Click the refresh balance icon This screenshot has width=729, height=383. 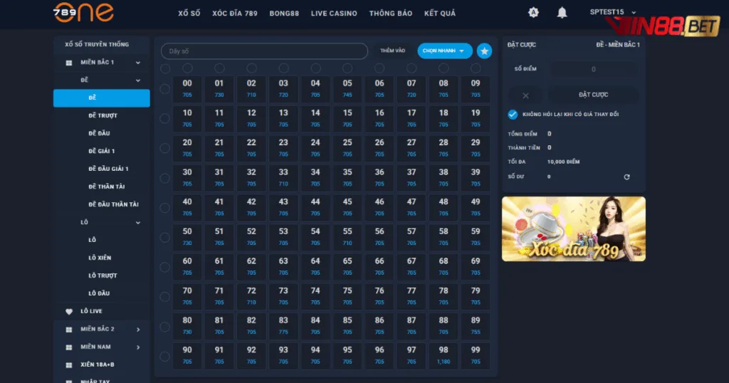click(x=626, y=177)
